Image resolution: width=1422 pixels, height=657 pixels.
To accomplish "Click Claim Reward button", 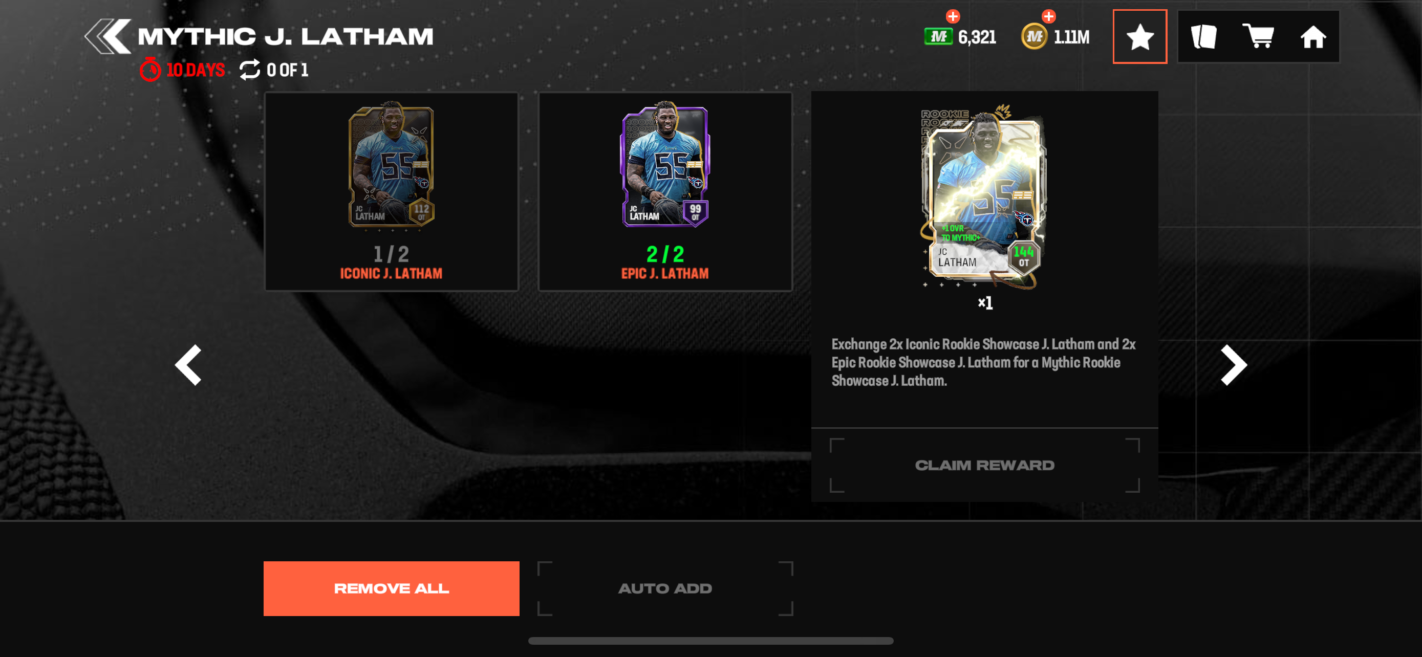I will pyautogui.click(x=984, y=465).
